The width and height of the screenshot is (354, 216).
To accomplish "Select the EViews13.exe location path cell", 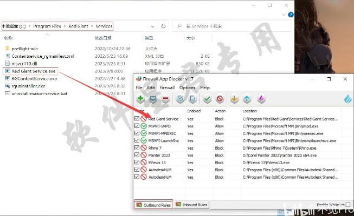I will (x=266, y=163).
